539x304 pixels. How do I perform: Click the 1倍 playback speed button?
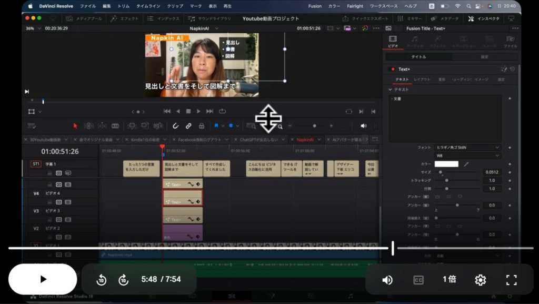click(x=449, y=279)
